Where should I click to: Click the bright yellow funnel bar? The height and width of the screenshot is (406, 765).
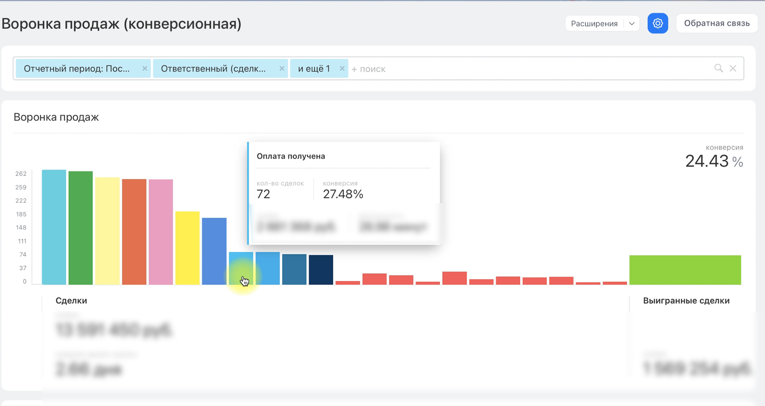(187, 248)
